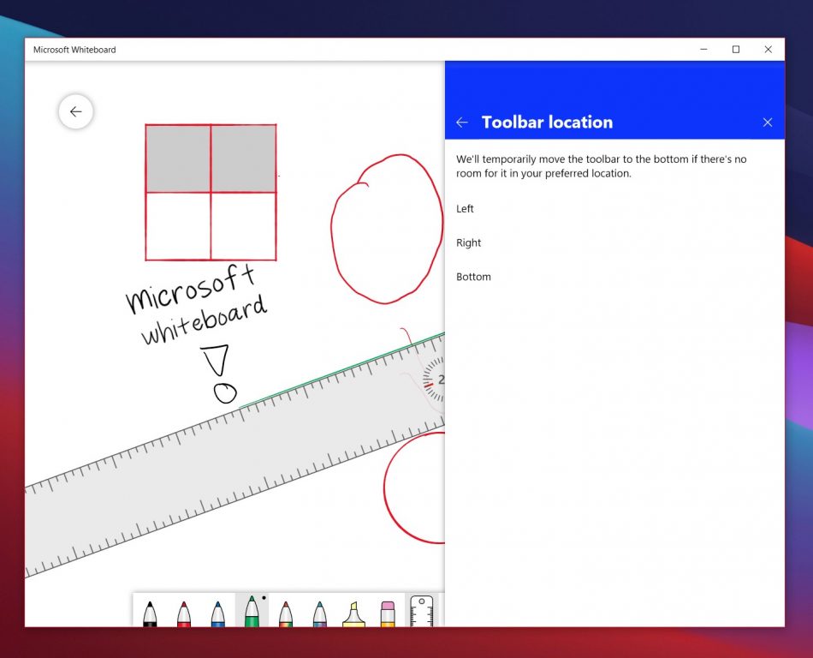The height and width of the screenshot is (658, 813).
Task: Select the eraser tool
Action: coord(388,613)
